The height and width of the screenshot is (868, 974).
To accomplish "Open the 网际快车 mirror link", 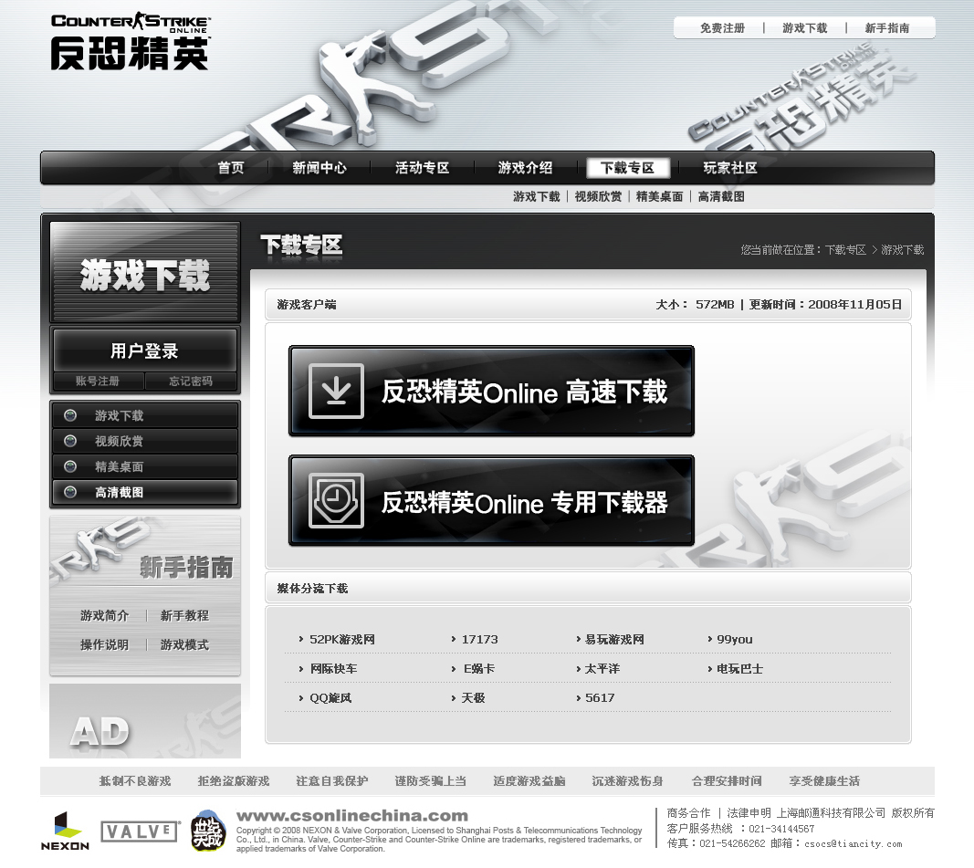I will [333, 669].
